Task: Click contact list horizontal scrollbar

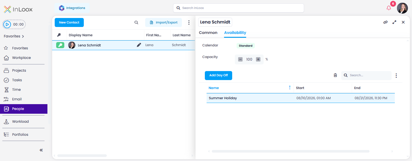Action: [x=82, y=156]
